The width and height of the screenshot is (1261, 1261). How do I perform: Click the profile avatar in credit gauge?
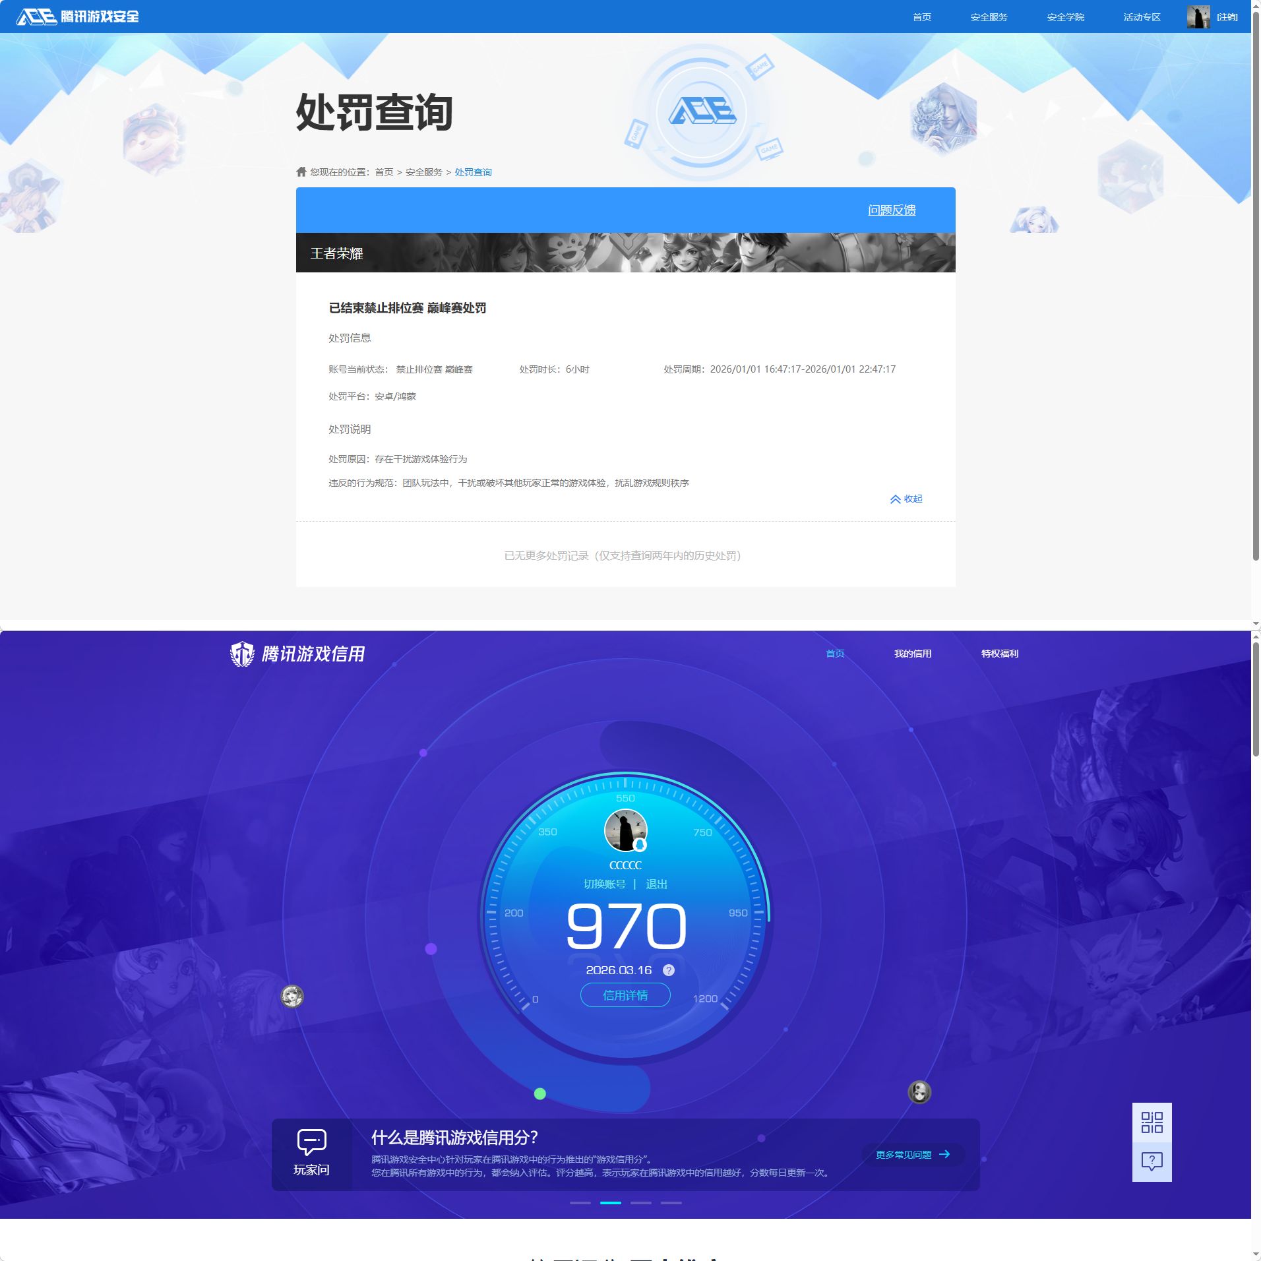625,830
